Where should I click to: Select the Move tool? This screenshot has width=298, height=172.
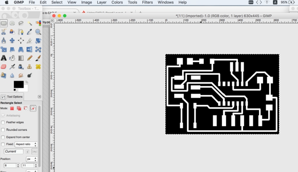click(12, 41)
